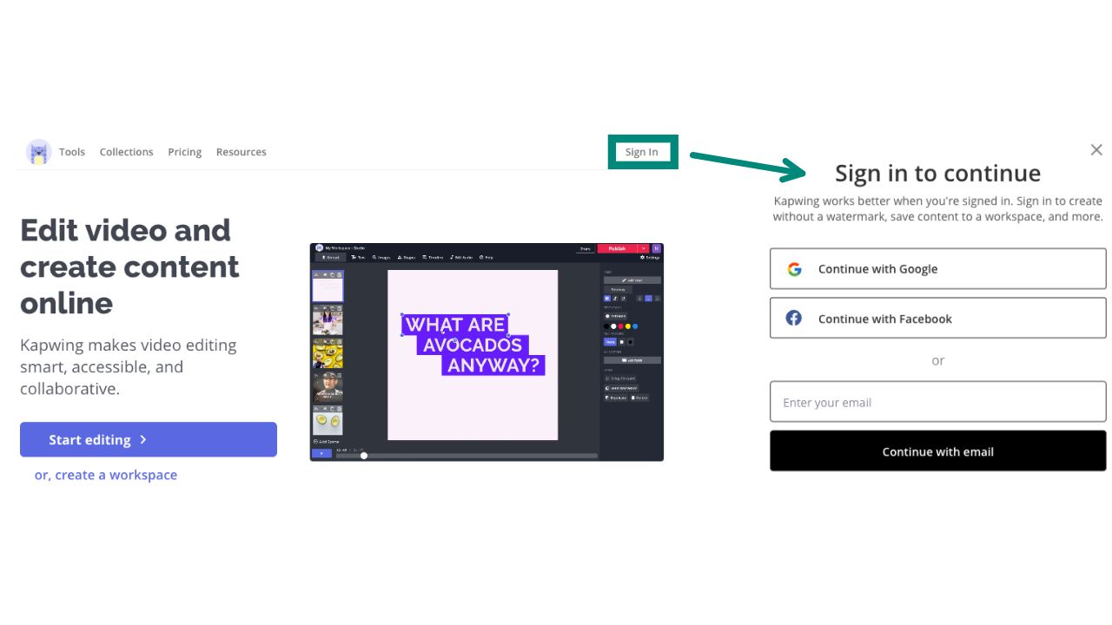Screen dimensions: 1112x625
Task: Select the 'WHAT ARE AVOCADOS ANYWAY?' canvas text
Action: [x=473, y=345]
